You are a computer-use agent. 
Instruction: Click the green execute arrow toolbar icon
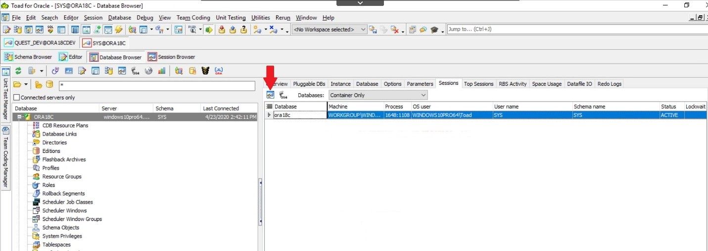coord(209,30)
